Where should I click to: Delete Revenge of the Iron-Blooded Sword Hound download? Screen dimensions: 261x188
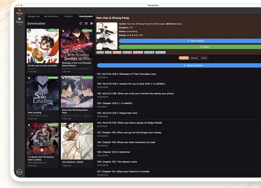pos(63,31)
